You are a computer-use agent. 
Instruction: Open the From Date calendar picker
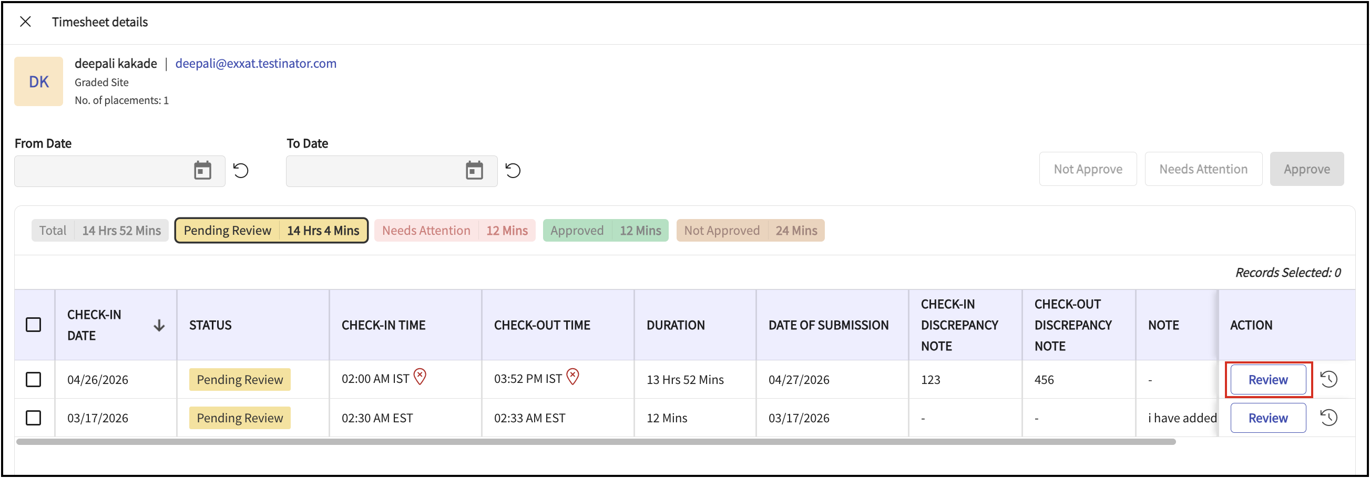[x=202, y=171]
